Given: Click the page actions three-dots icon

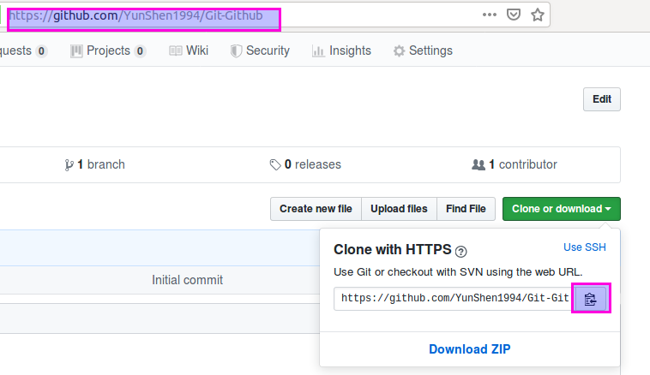Looking at the screenshot, I should [489, 15].
